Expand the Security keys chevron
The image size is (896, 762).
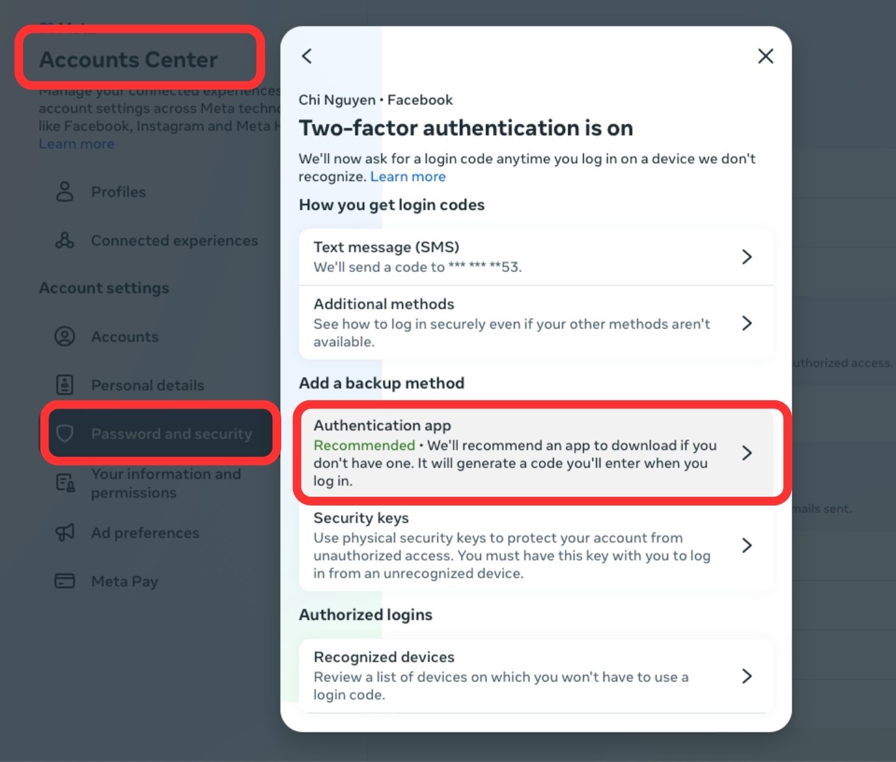tap(747, 545)
